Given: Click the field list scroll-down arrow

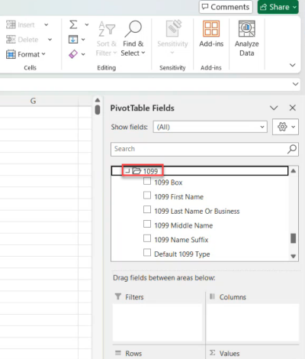Looking at the screenshot, I should point(294,256).
